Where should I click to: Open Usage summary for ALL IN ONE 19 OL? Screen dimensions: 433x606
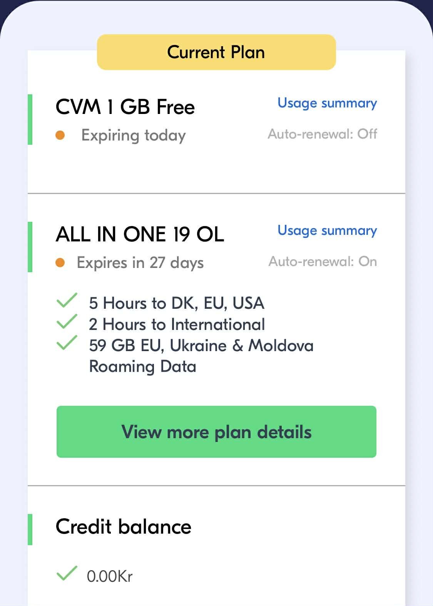point(327,230)
